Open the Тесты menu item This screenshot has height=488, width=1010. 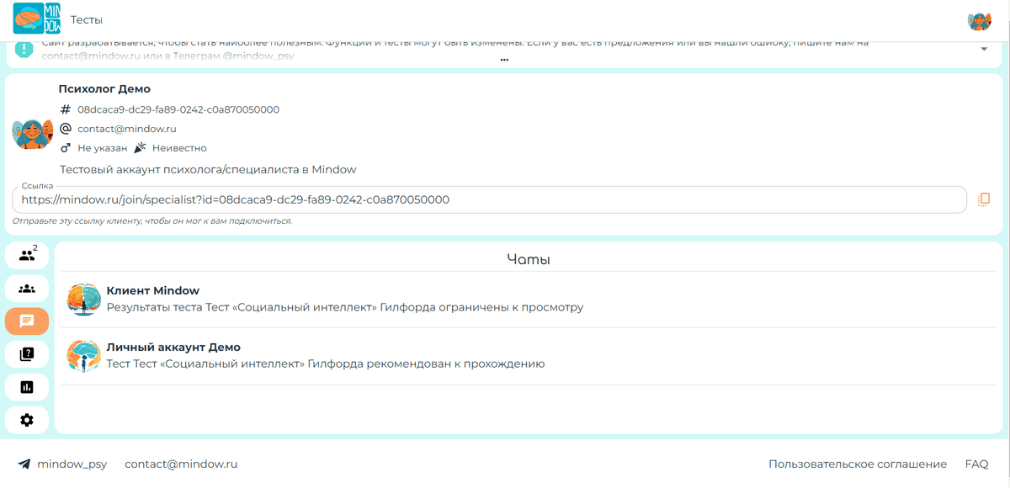tap(87, 20)
